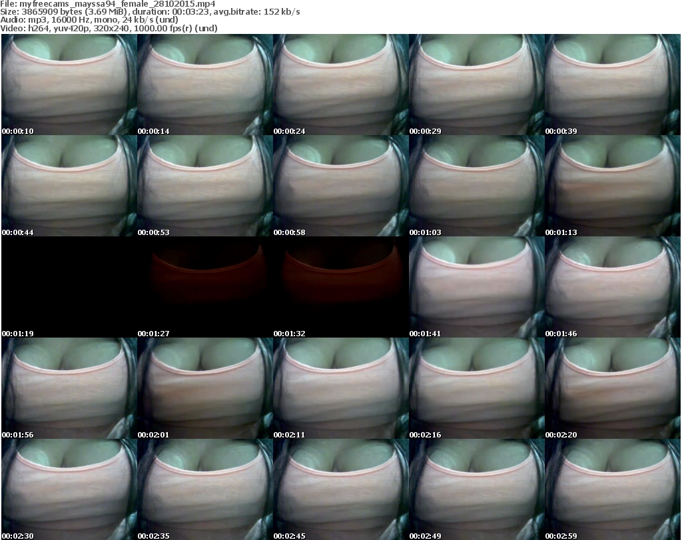Open the thumbnail stamped 00:00:14
The image size is (682, 540).
coord(205,85)
